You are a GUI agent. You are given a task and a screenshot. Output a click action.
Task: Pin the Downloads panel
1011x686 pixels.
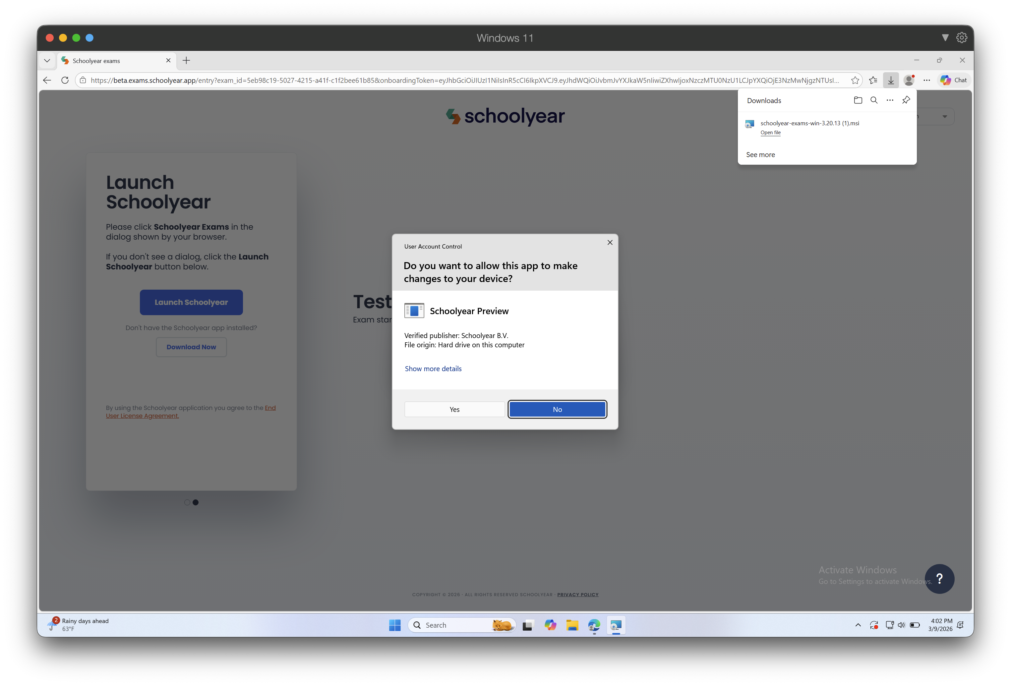pos(906,100)
